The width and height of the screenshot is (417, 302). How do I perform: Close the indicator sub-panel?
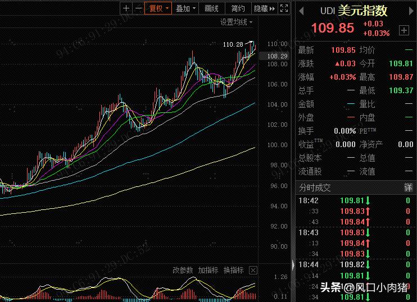253,271
